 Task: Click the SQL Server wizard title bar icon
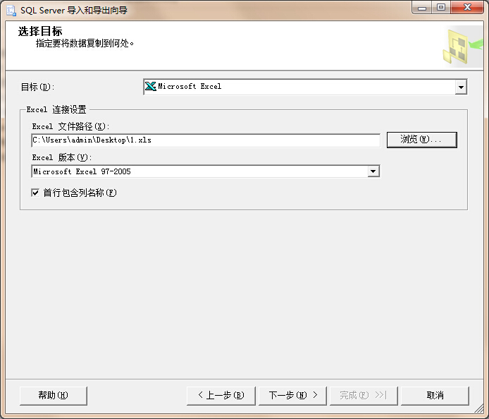11,11
